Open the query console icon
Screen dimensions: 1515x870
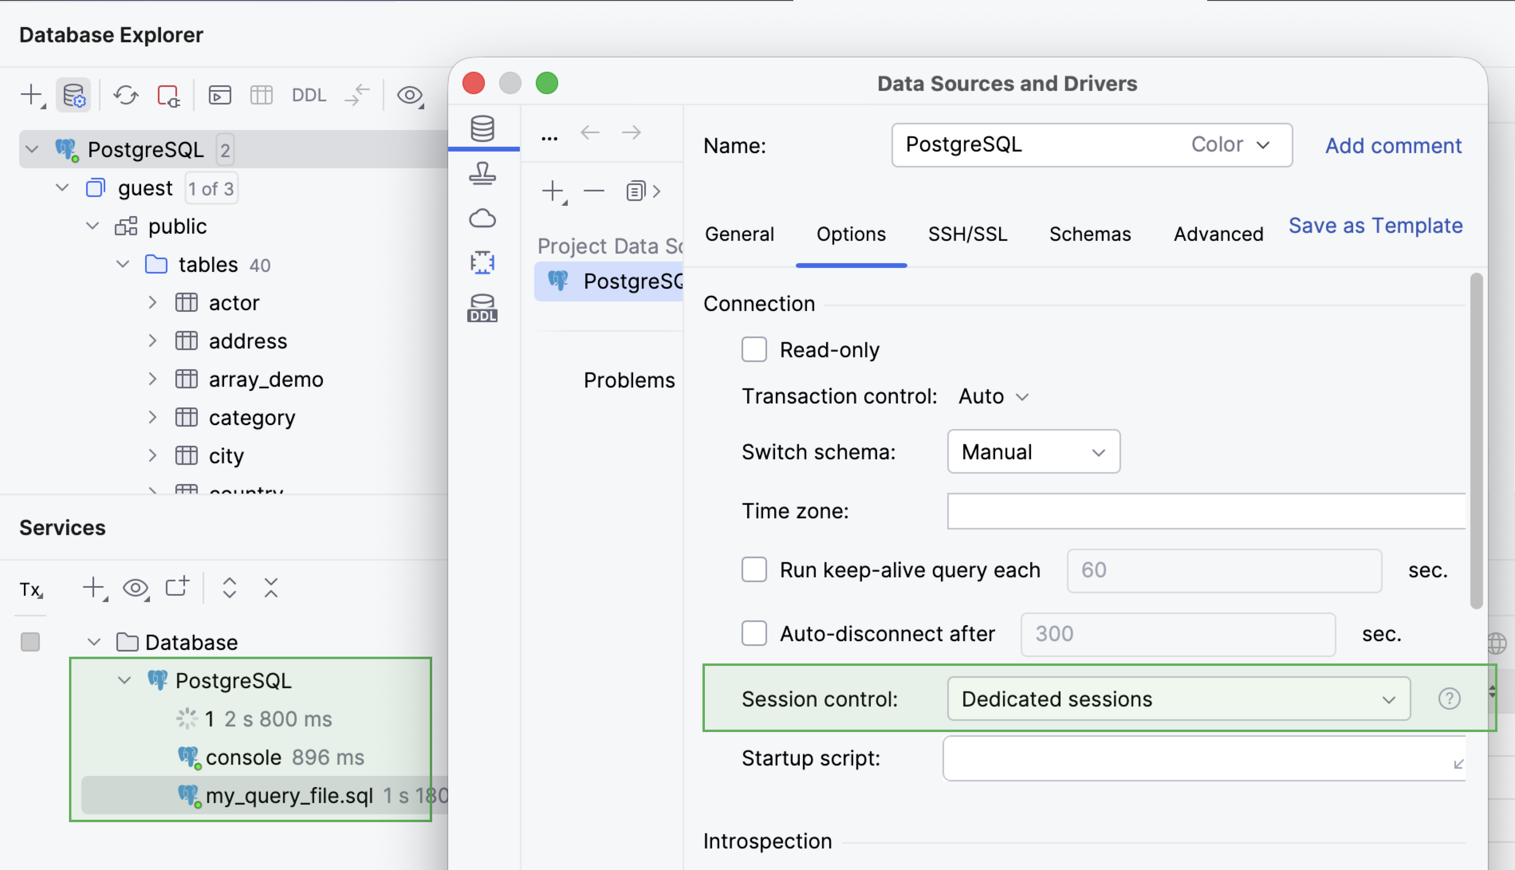219,95
